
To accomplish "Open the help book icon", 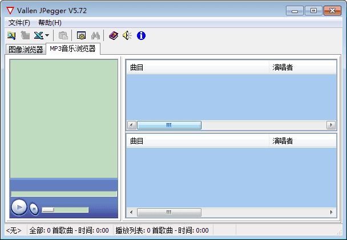I will click(x=114, y=36).
